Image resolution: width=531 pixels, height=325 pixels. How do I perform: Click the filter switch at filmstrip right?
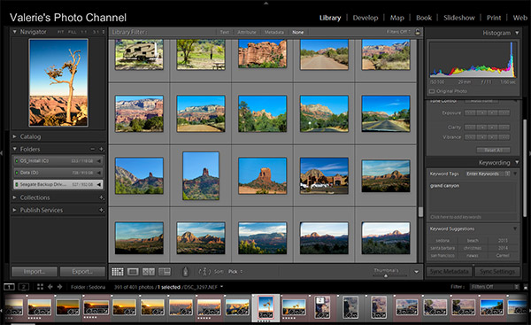526,287
